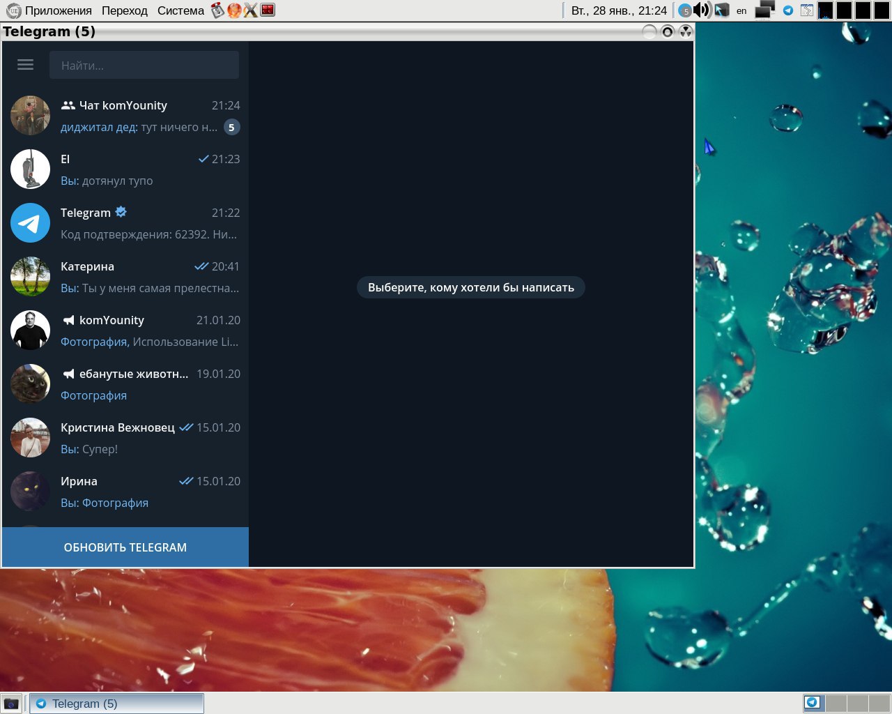Screen dimensions: 892x714
Task: Click the Telegram (5) window title bar
Action: click(321, 31)
